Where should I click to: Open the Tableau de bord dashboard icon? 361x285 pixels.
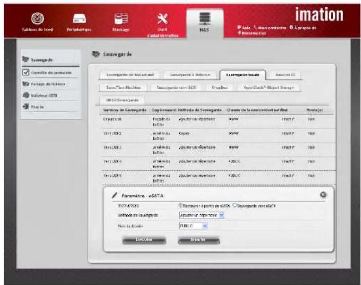coord(37,19)
